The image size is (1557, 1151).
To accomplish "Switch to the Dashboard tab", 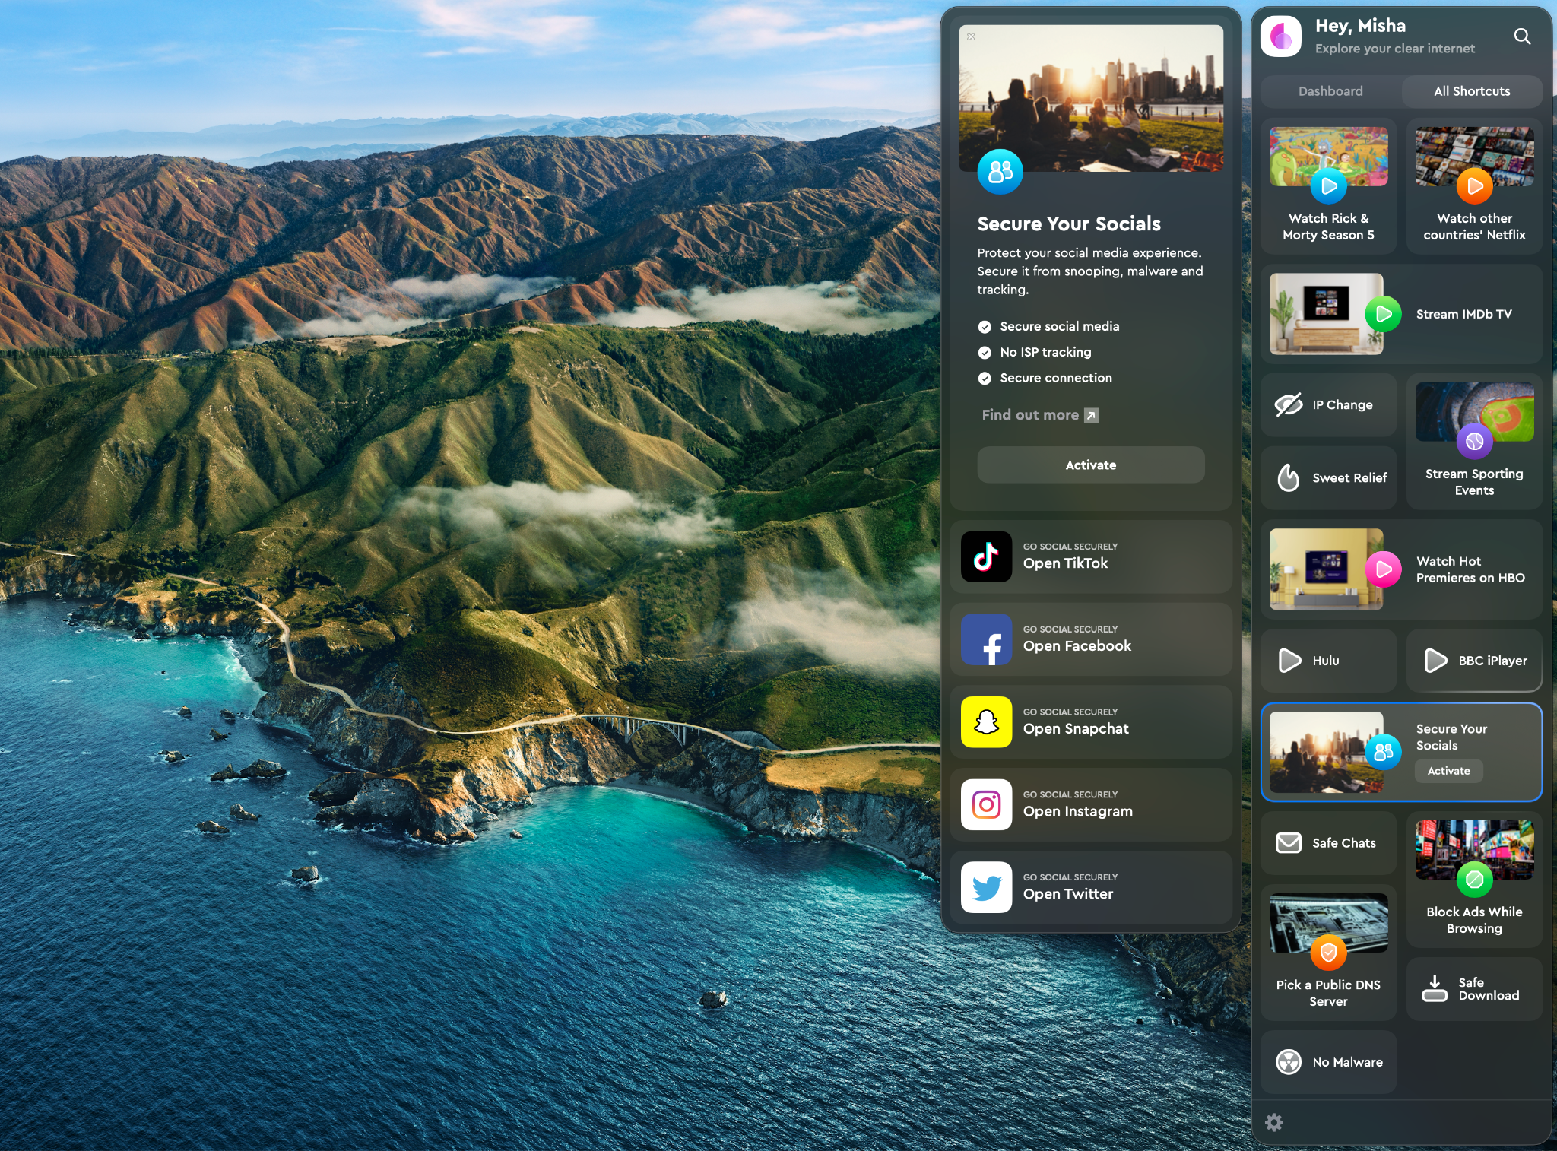I will (x=1331, y=90).
